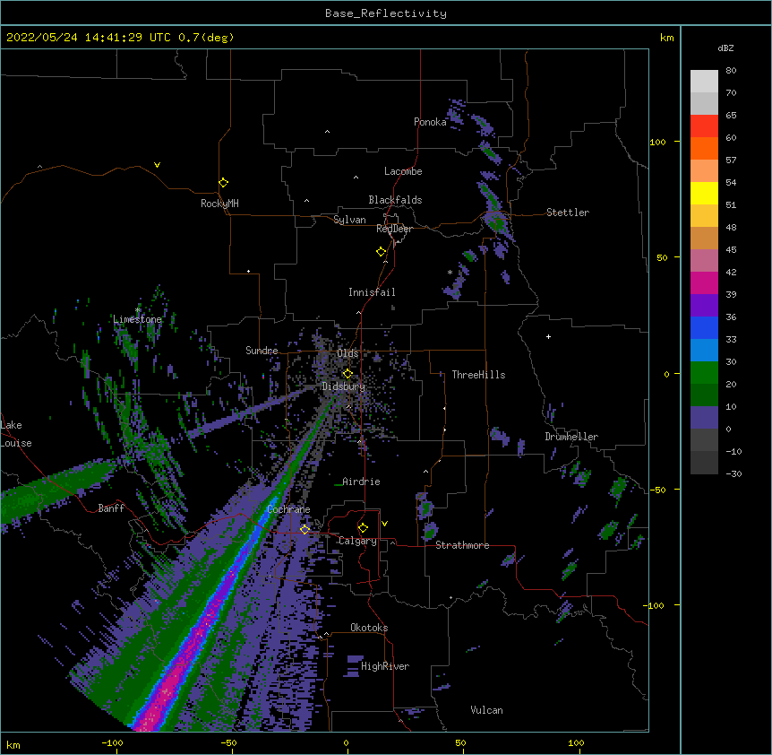Click the Calgary city label
The height and width of the screenshot is (755, 772).
[357, 541]
